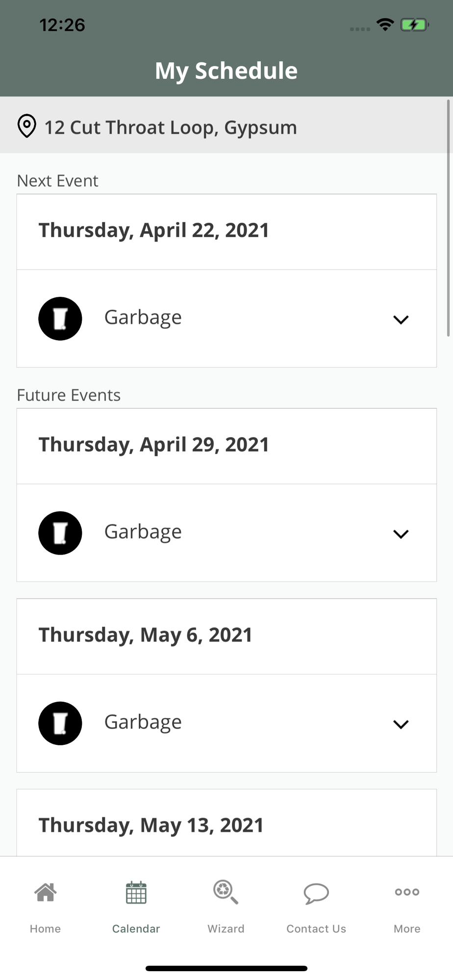Expand April 22 Garbage details chevron

401,319
